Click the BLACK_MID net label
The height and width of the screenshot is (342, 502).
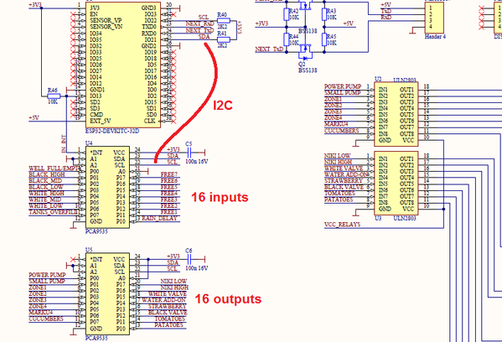[45, 180]
